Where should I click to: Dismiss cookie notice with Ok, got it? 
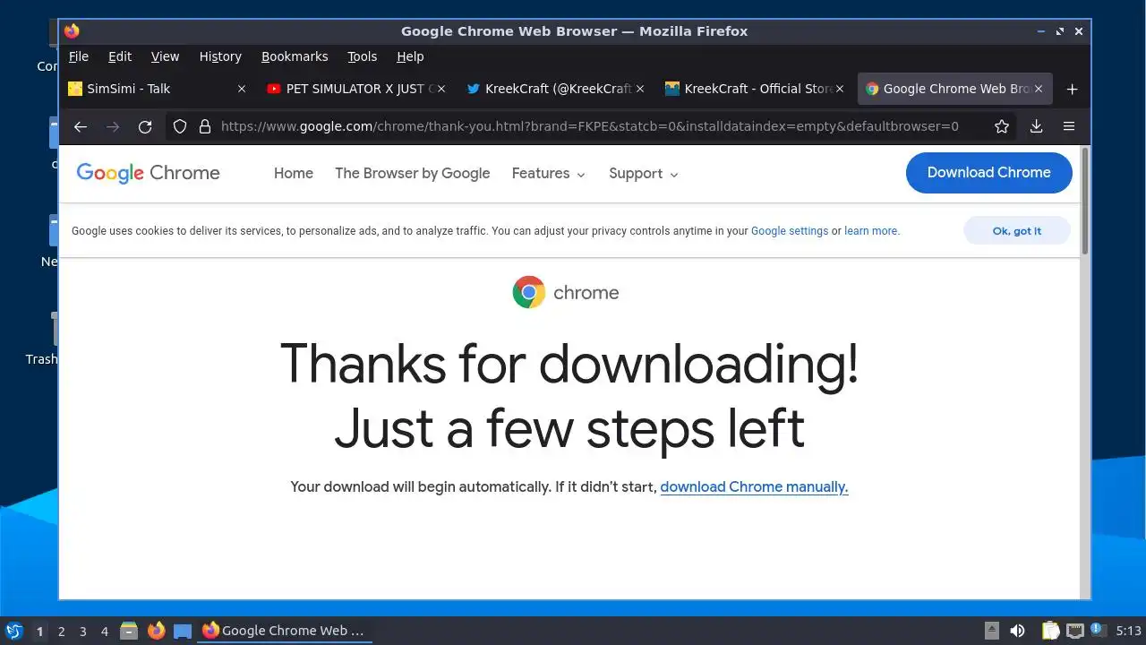pyautogui.click(x=1016, y=231)
